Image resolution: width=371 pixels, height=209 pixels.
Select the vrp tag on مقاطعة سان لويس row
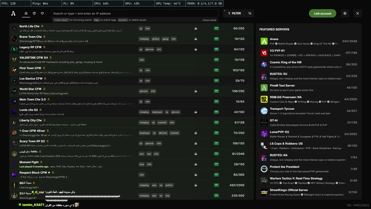pyautogui.click(x=149, y=154)
